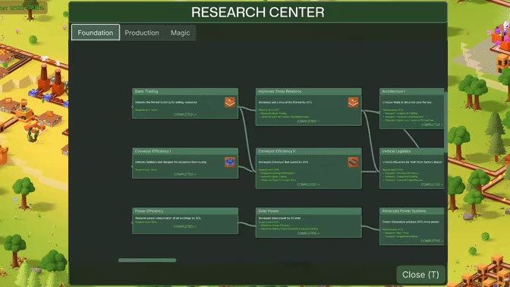The image size is (510, 287).
Task: Click the Market icon in Basic Trading
Action: click(230, 102)
